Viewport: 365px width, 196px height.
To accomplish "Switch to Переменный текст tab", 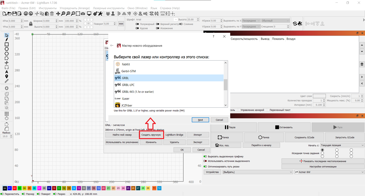I will pyautogui.click(x=280, y=110).
